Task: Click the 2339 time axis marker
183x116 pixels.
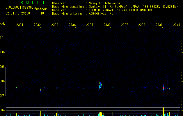Action: [159, 25]
